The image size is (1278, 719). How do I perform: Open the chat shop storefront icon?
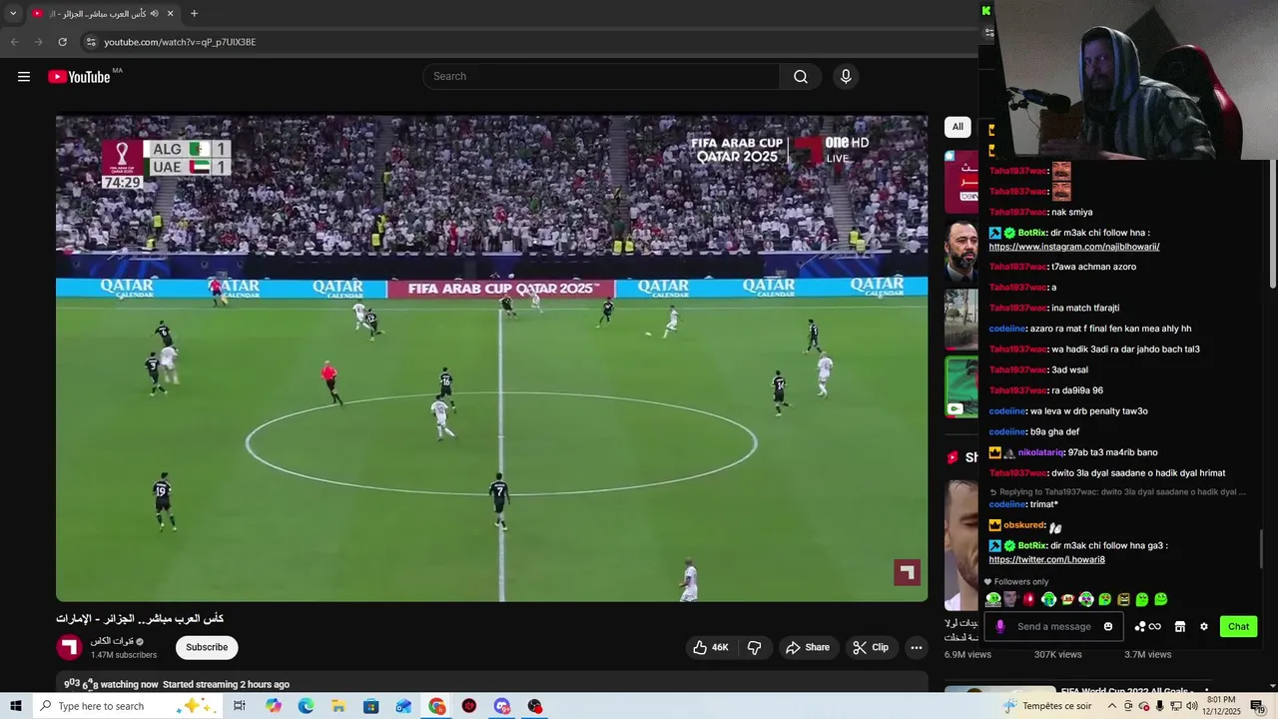pos(1179,626)
